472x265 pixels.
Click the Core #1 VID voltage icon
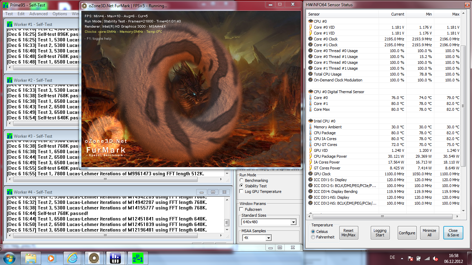point(310,33)
